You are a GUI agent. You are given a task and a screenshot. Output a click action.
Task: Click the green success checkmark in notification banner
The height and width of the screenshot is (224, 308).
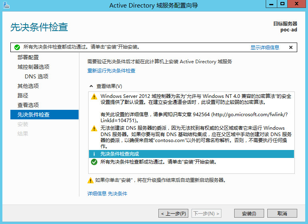coord(17,47)
